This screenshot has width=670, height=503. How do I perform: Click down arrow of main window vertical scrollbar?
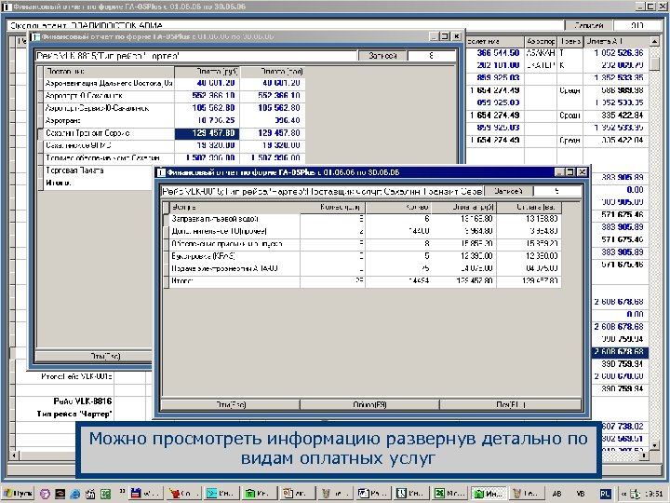[x=654, y=445]
